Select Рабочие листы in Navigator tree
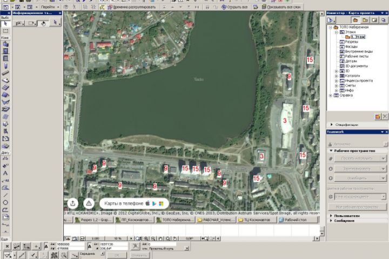Viewport: 389px width, 259px height. coord(357,57)
